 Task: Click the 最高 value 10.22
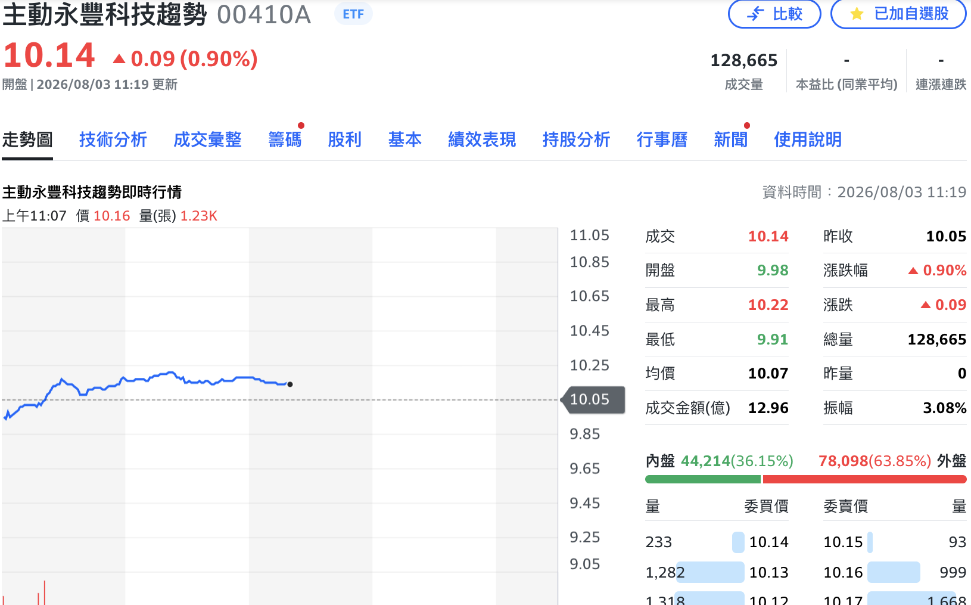[768, 305]
